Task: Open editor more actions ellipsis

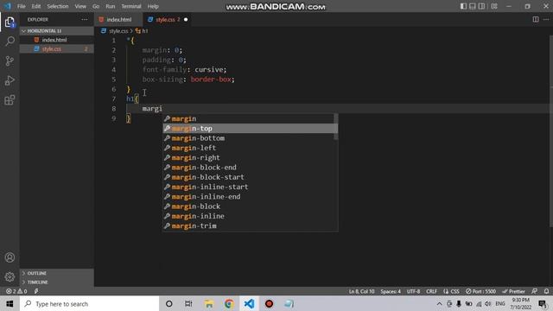Action: pyautogui.click(x=545, y=19)
